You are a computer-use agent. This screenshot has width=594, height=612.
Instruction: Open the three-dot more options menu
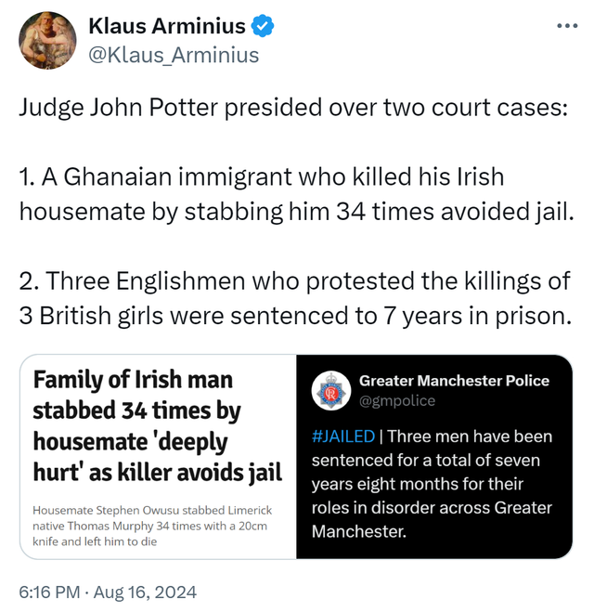coord(566,25)
